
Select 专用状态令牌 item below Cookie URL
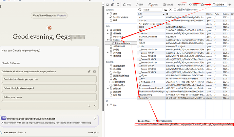(x=117, y=46)
